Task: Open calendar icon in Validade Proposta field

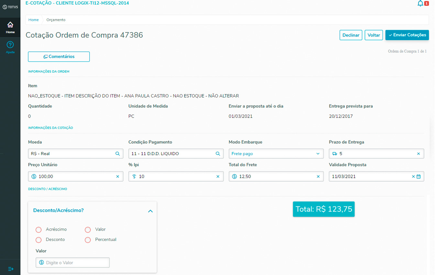Action: click(x=419, y=177)
